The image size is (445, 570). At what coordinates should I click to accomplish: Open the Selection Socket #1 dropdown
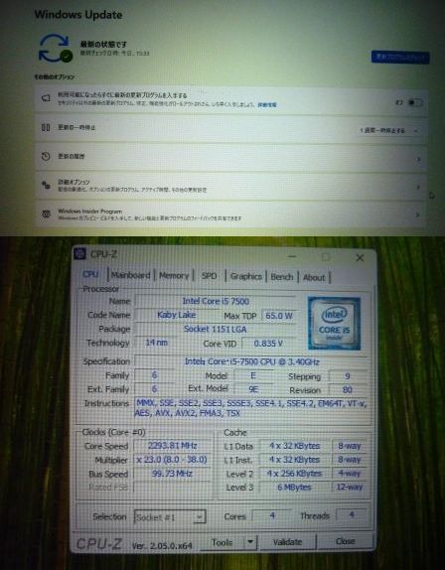[170, 517]
